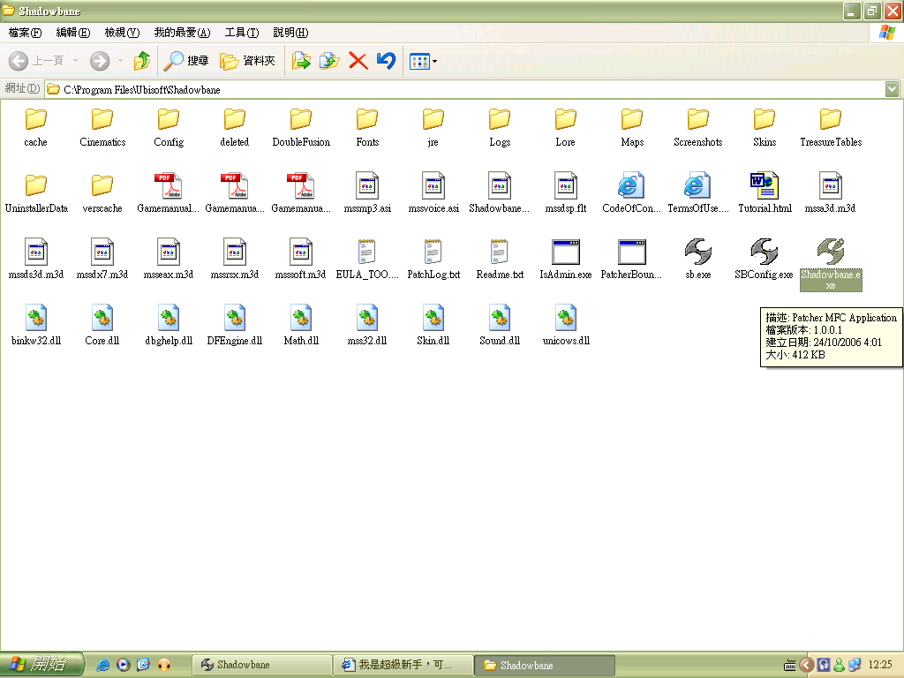The height and width of the screenshot is (678, 904).
Task: Expand the address bar dropdown
Action: 892,89
